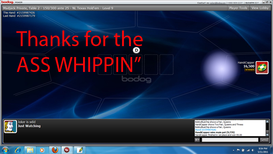Open Internet Explorer from the taskbar
Viewport: 273px width, 154px height.
tap(18, 150)
